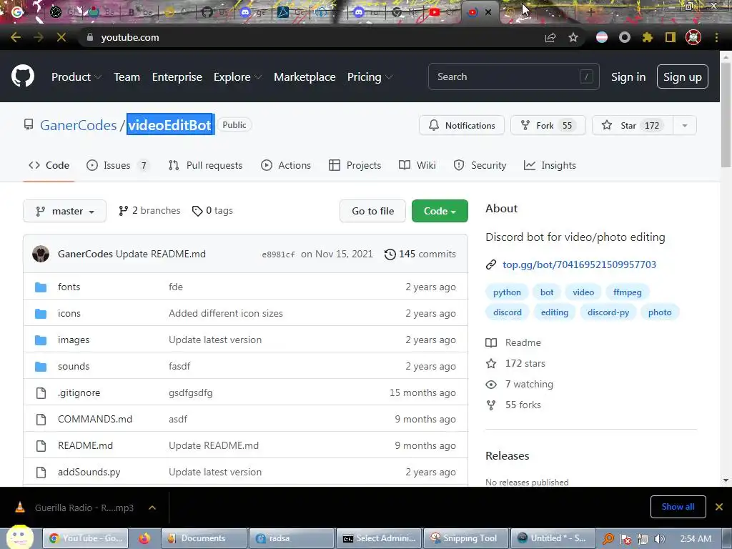Open the top.gg bot link
Screen dimensions: 732x549
[579, 264]
